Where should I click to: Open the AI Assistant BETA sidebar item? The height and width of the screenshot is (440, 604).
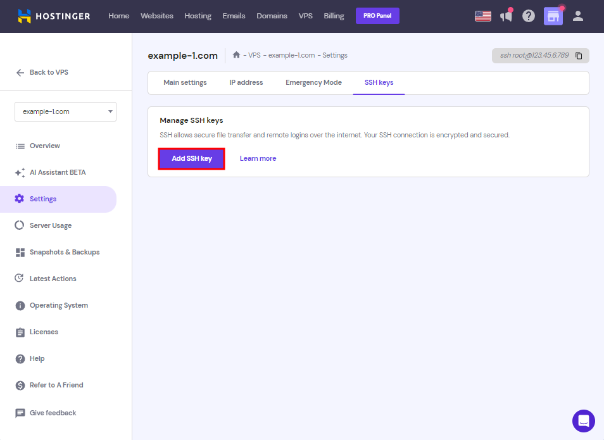point(57,172)
